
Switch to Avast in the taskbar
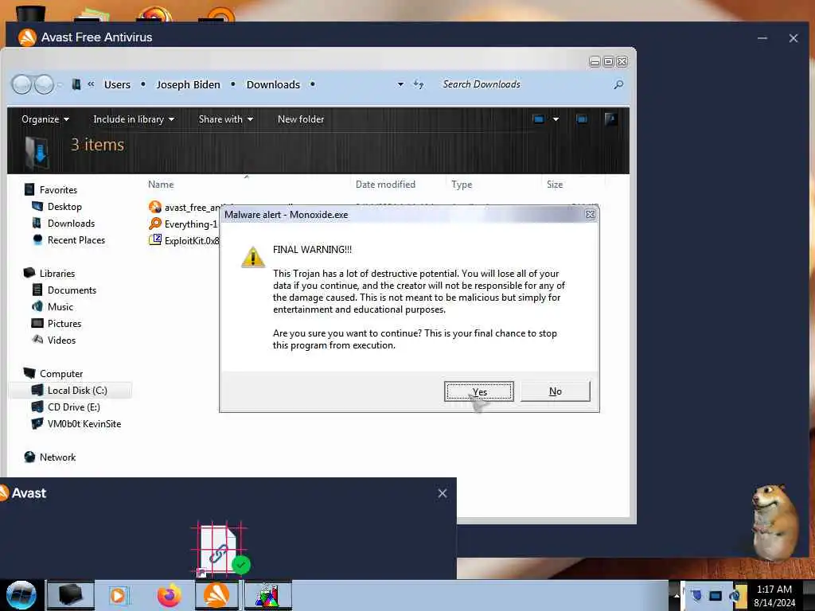coord(216,595)
